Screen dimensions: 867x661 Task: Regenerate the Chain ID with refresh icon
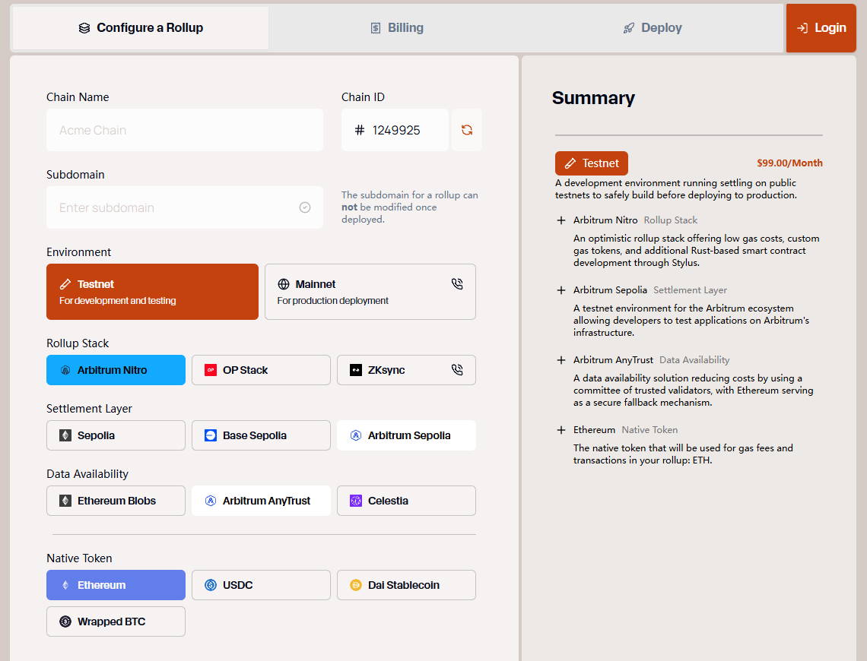coord(467,131)
